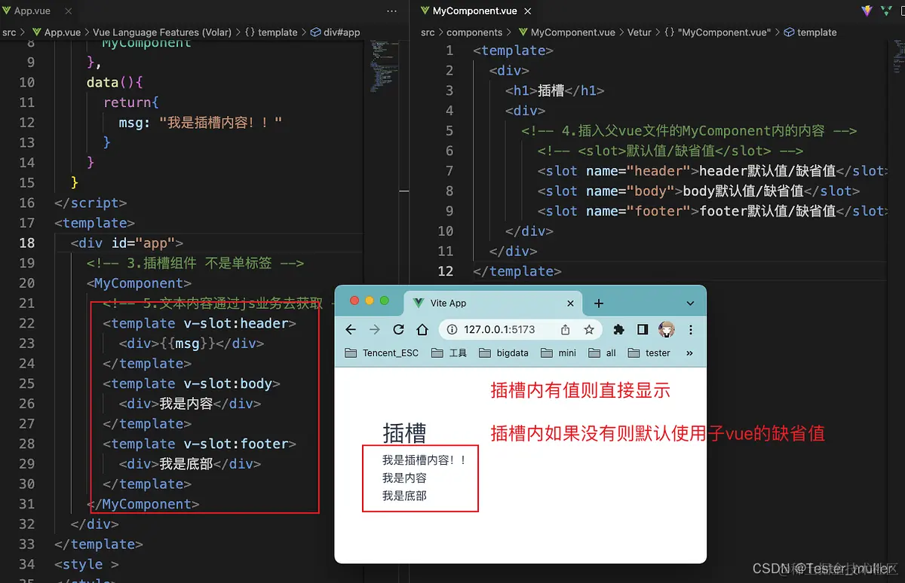Viewport: 905px width, 583px height.
Task: Open mini bookmarks folder
Action: pyautogui.click(x=559, y=353)
